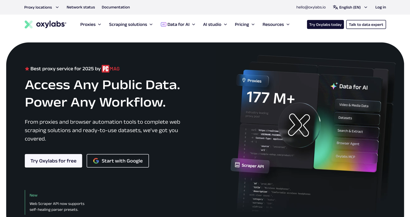Image resolution: width=410 pixels, height=217 pixels.
Task: Click Start with Google button
Action: [118, 161]
